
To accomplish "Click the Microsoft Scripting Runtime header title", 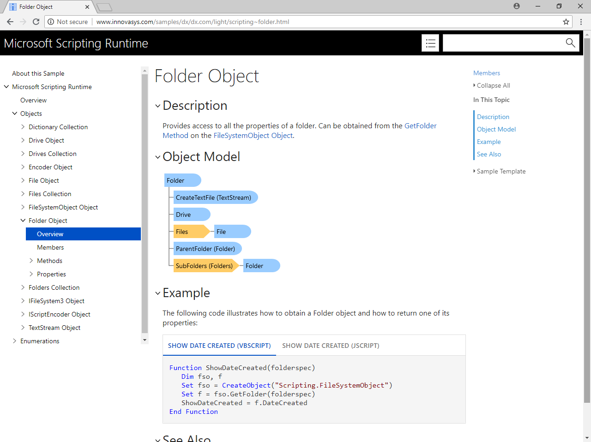I will coord(76,43).
